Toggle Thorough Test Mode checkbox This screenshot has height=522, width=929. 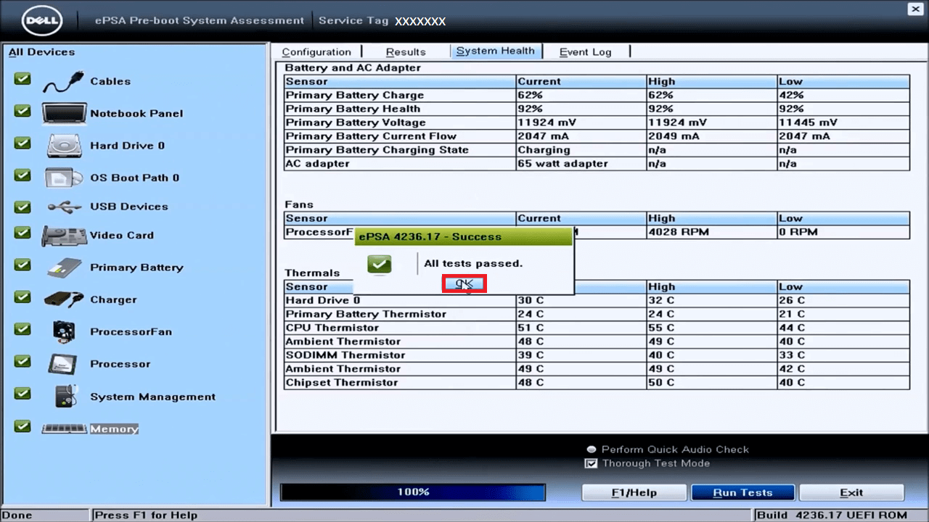pyautogui.click(x=592, y=464)
